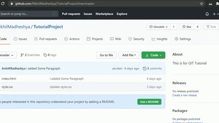Open the a8c40df commit hash link
The height and width of the screenshot is (123, 219).
pyautogui.click(x=117, y=69)
